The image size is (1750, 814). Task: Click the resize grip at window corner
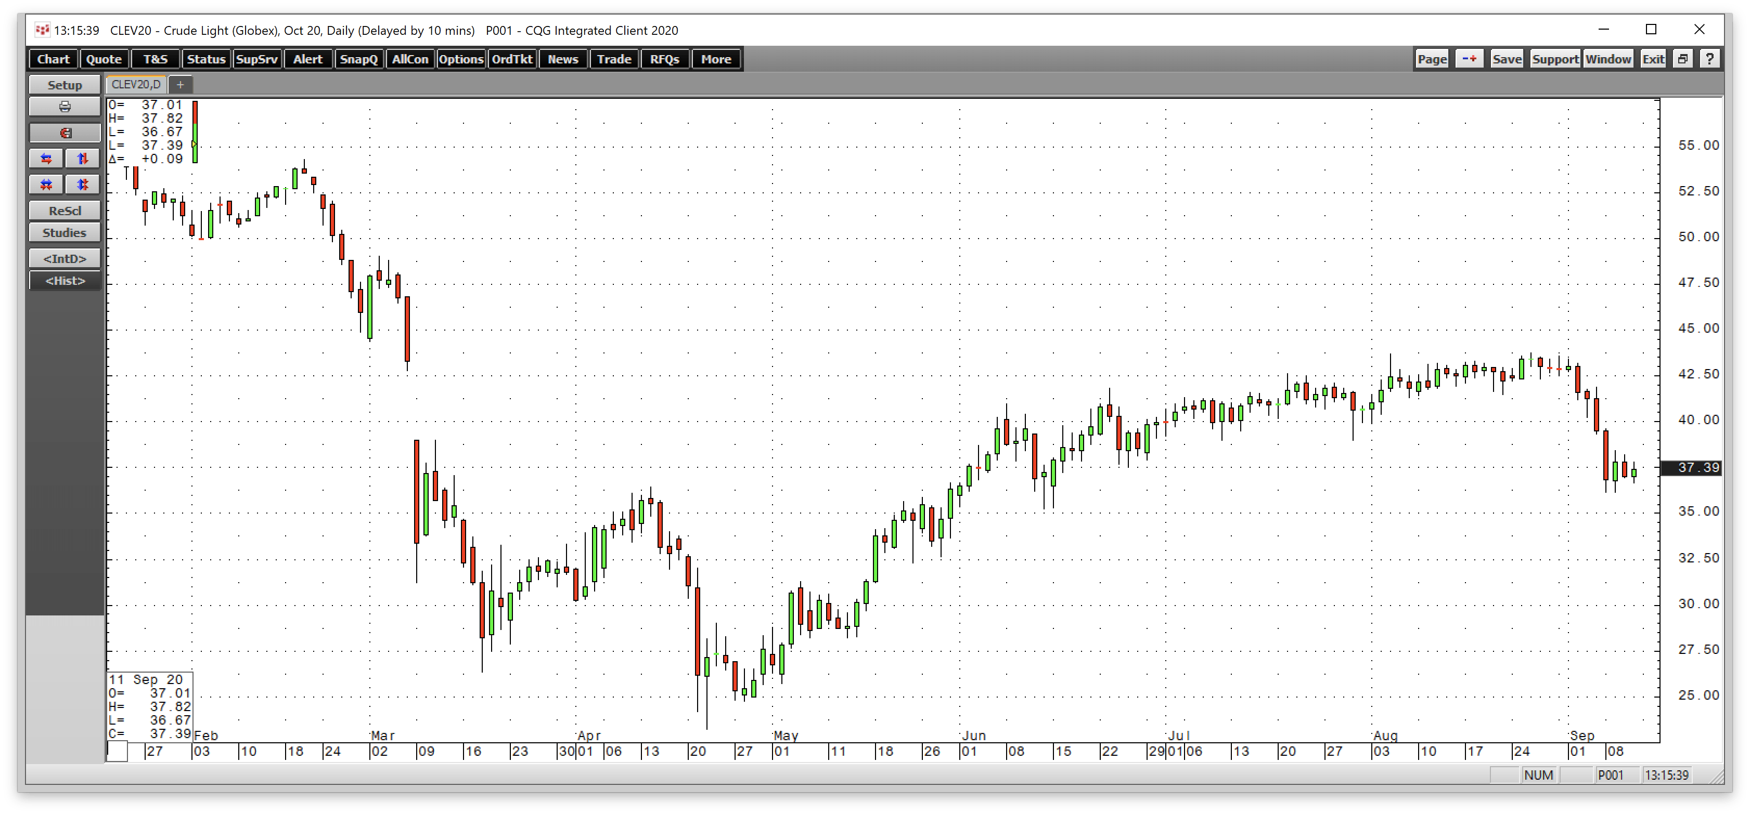coord(1716,776)
